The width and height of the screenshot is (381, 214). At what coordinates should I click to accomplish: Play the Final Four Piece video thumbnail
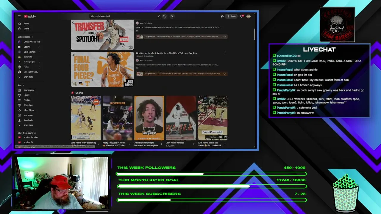[x=102, y=69]
